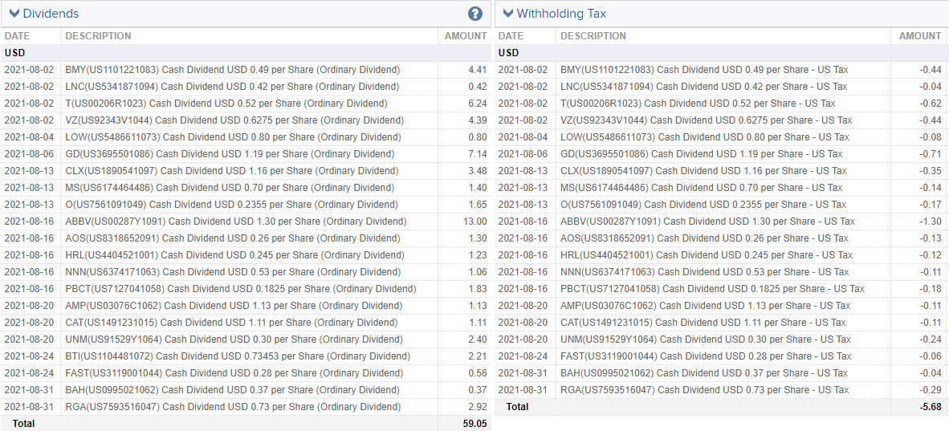
Task: Select the PBCT US Tax description
Action: coord(712,290)
